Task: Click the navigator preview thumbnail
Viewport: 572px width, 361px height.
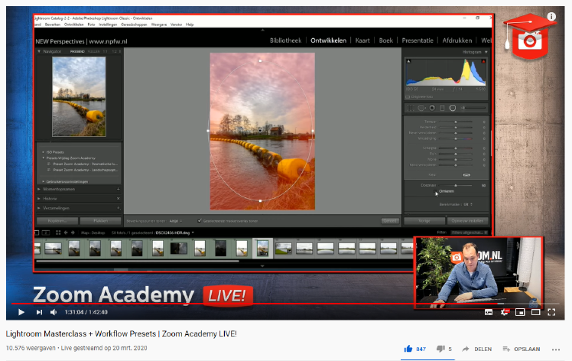Action: pyautogui.click(x=79, y=96)
